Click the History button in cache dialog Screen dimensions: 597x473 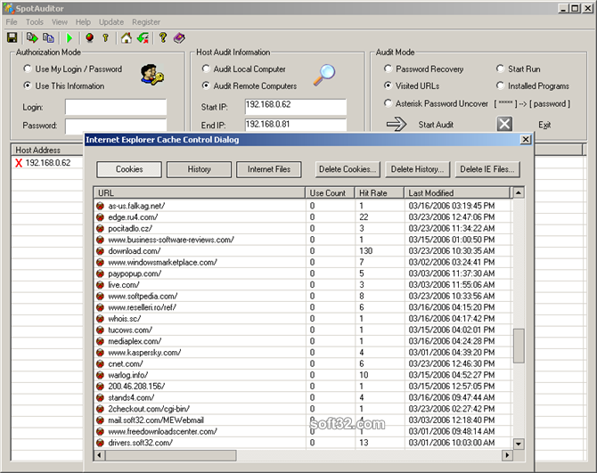point(199,169)
